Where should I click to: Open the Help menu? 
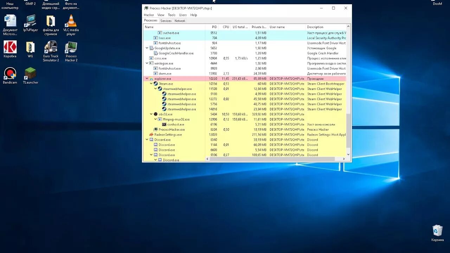click(194, 15)
